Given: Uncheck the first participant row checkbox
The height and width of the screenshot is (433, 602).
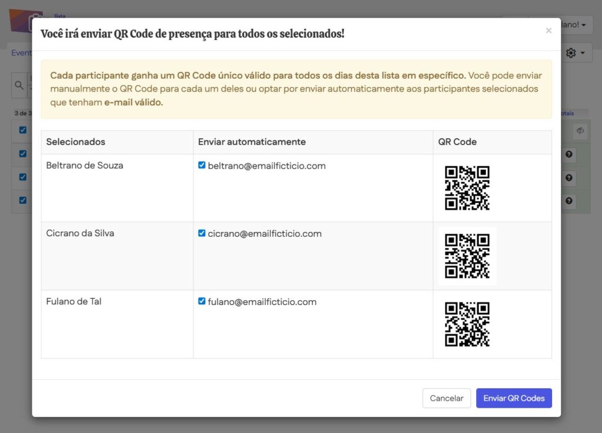Looking at the screenshot, I should coord(22,154).
